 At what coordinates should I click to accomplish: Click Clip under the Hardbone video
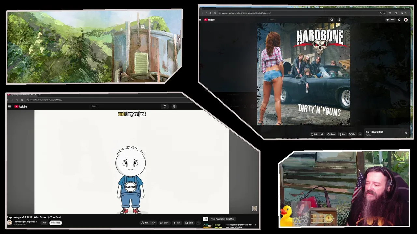(352, 134)
